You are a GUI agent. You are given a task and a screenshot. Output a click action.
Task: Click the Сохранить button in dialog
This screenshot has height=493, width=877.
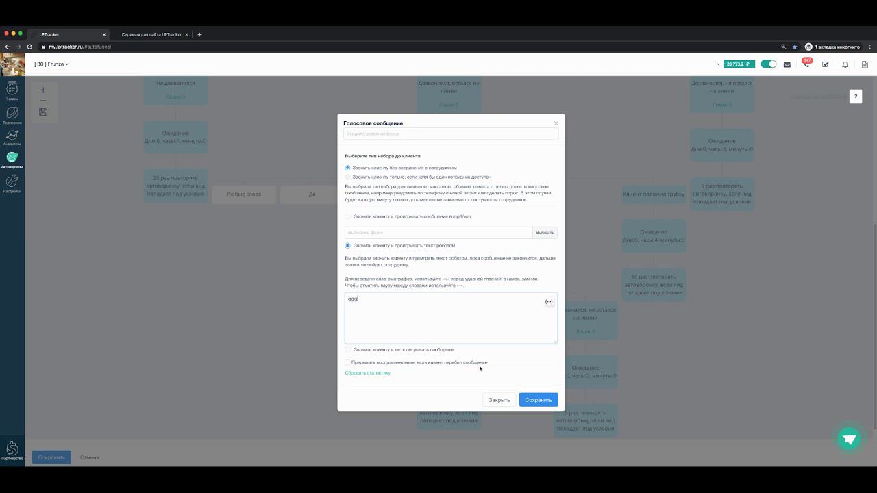click(539, 400)
